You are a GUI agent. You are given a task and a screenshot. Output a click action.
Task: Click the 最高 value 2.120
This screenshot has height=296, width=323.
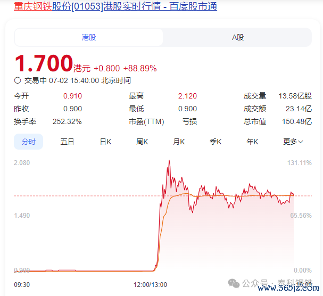pyautogui.click(x=187, y=96)
